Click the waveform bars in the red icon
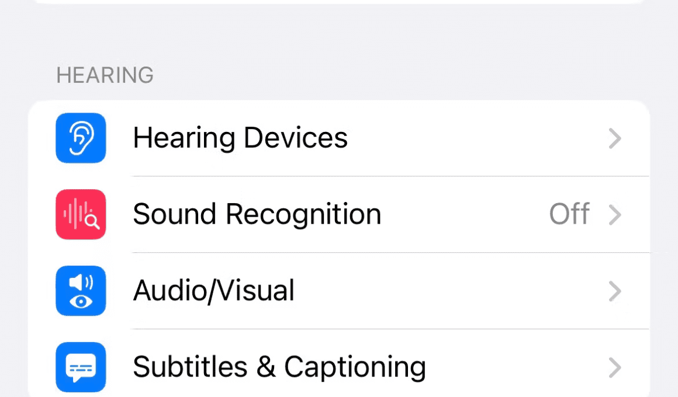 coord(75,213)
